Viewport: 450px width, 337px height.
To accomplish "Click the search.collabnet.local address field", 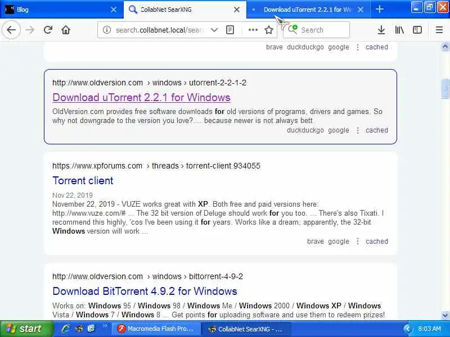I will (x=159, y=30).
